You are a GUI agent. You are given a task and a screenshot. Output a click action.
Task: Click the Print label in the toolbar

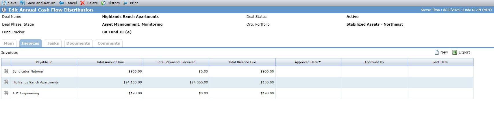click(x=134, y=3)
